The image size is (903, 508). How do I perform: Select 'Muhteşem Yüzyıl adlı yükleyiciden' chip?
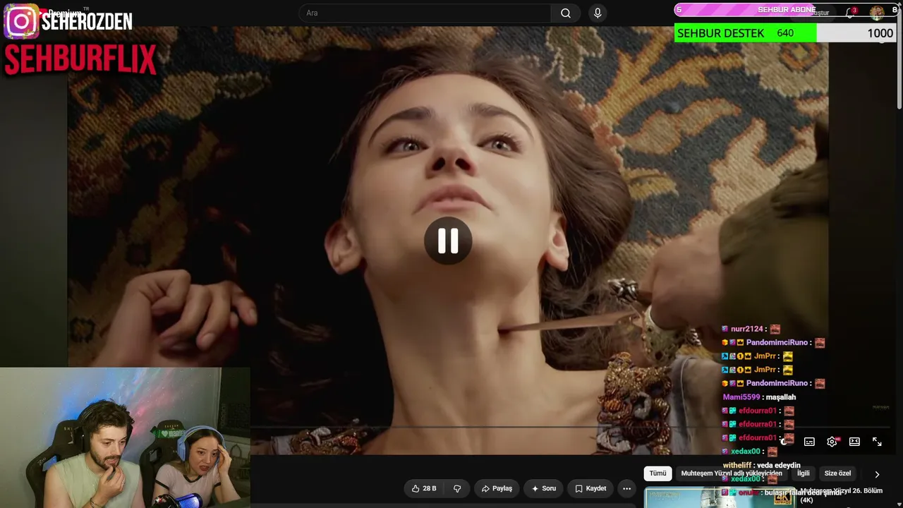tap(732, 473)
